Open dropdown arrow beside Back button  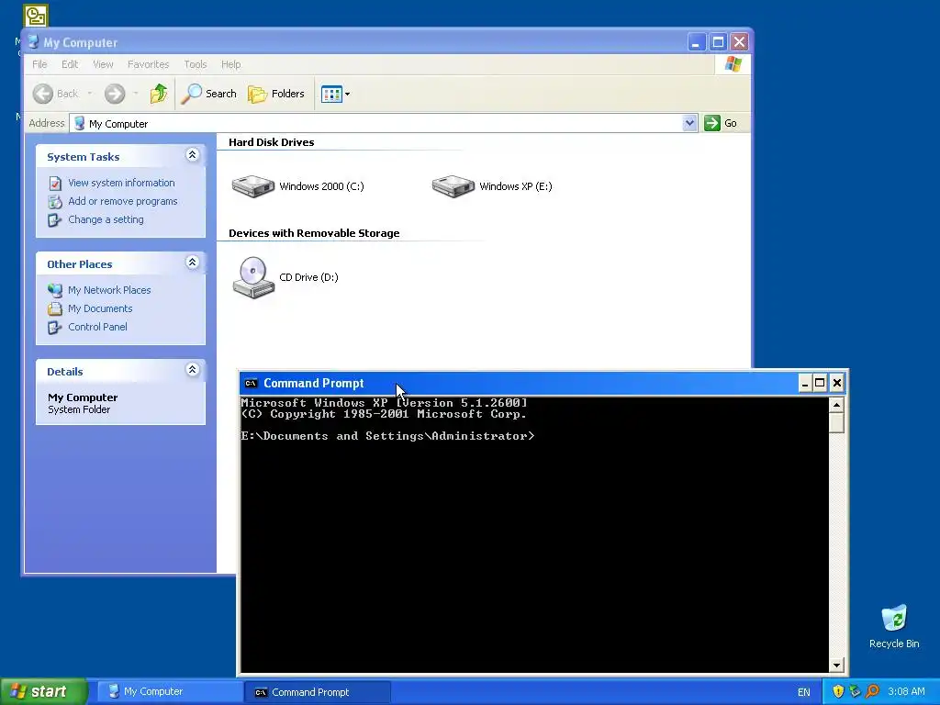[90, 94]
